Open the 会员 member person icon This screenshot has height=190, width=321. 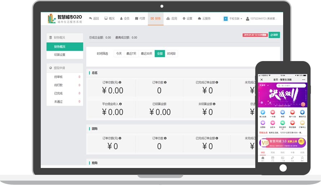click(121, 18)
